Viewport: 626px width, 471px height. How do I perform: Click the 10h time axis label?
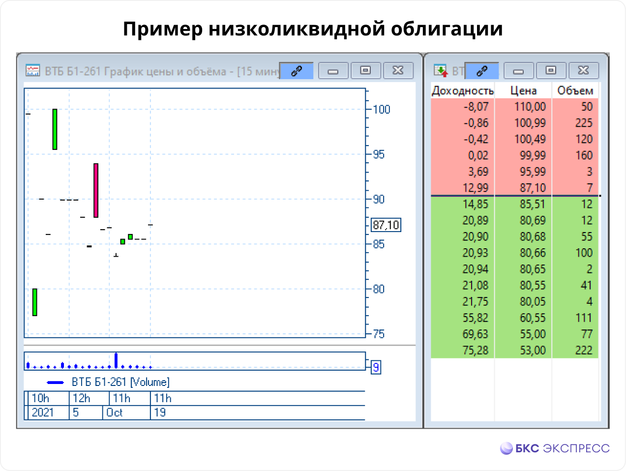click(40, 398)
